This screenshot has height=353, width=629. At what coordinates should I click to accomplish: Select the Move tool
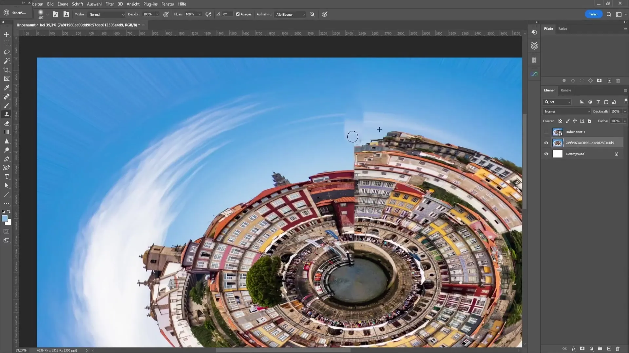(x=7, y=34)
